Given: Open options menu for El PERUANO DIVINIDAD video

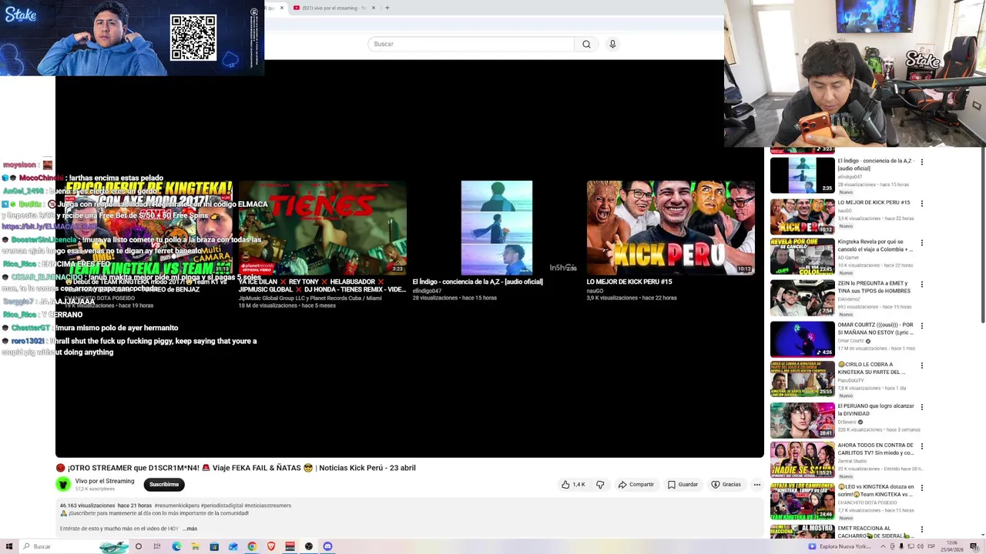Looking at the screenshot, I should [x=921, y=407].
